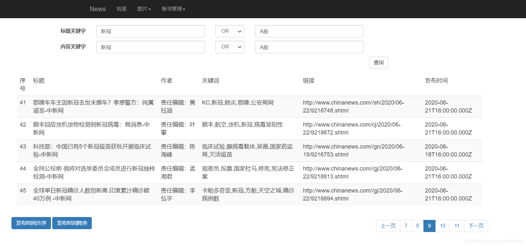
Task: Click link URL ending 9218813.shtml
Action: pyautogui.click(x=353, y=173)
